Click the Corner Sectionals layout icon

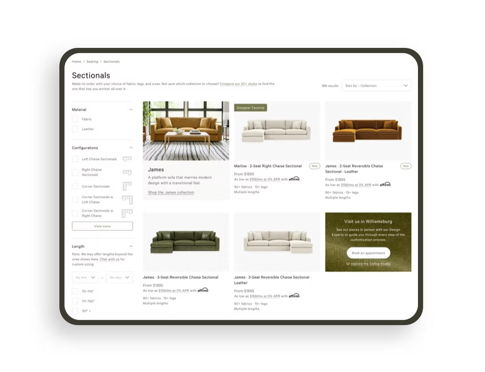[x=127, y=186]
